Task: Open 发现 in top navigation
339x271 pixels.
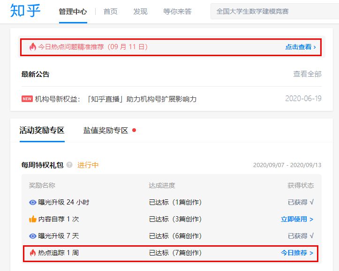Action: click(x=140, y=12)
